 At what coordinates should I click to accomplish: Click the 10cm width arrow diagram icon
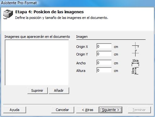(x=136, y=63)
